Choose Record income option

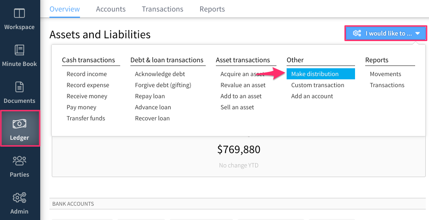tap(87, 74)
